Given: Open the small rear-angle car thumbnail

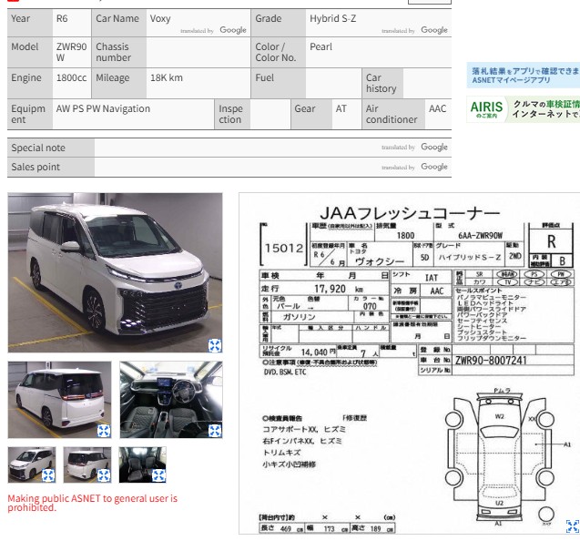Looking at the screenshot, I should [87, 464].
